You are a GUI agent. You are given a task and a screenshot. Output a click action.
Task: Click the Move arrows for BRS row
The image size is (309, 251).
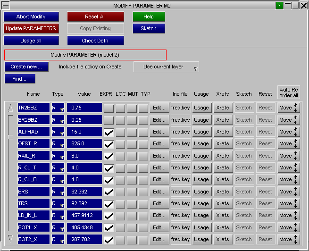pyautogui.click(x=288, y=192)
